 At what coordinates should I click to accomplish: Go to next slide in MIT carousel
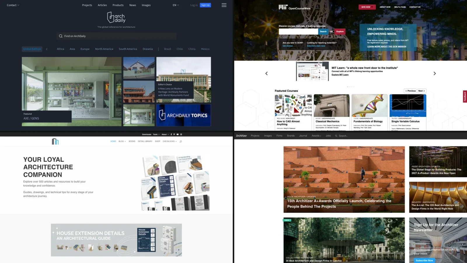pyautogui.click(x=435, y=73)
